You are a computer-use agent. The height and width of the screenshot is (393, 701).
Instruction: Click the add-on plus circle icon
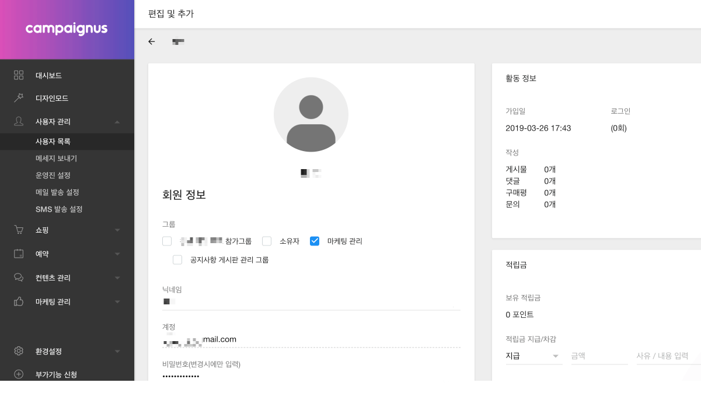[19, 374]
